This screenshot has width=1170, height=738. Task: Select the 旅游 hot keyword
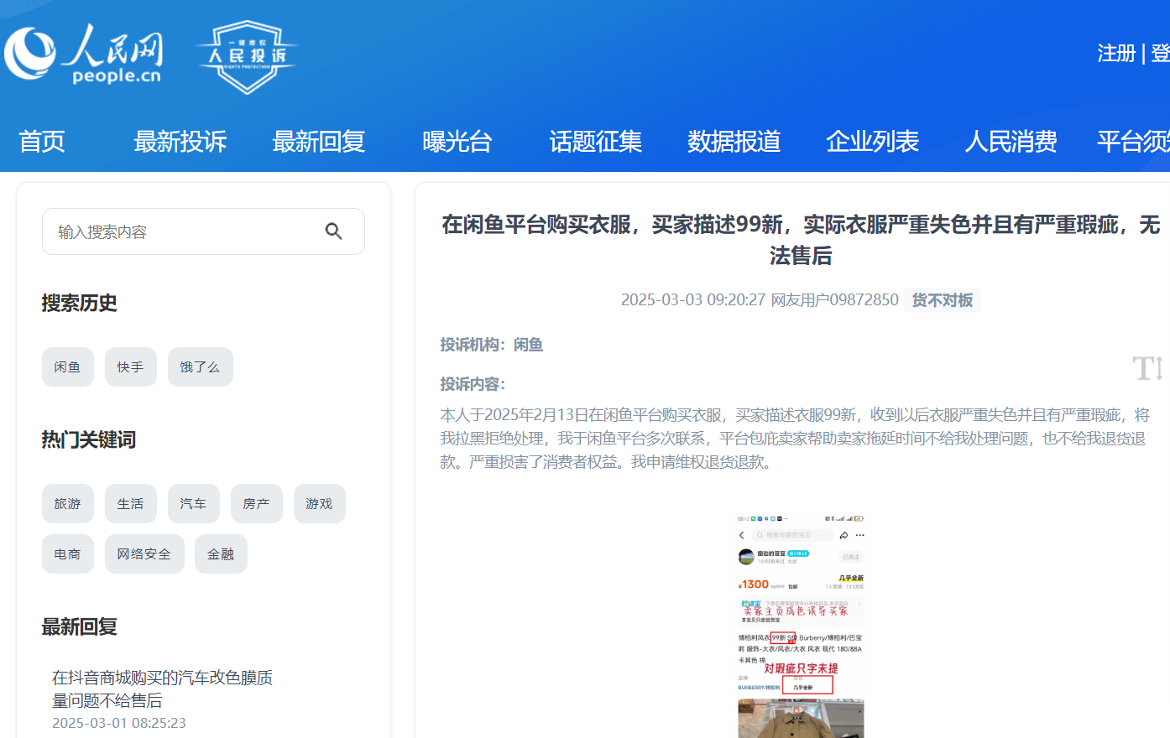pyautogui.click(x=68, y=504)
